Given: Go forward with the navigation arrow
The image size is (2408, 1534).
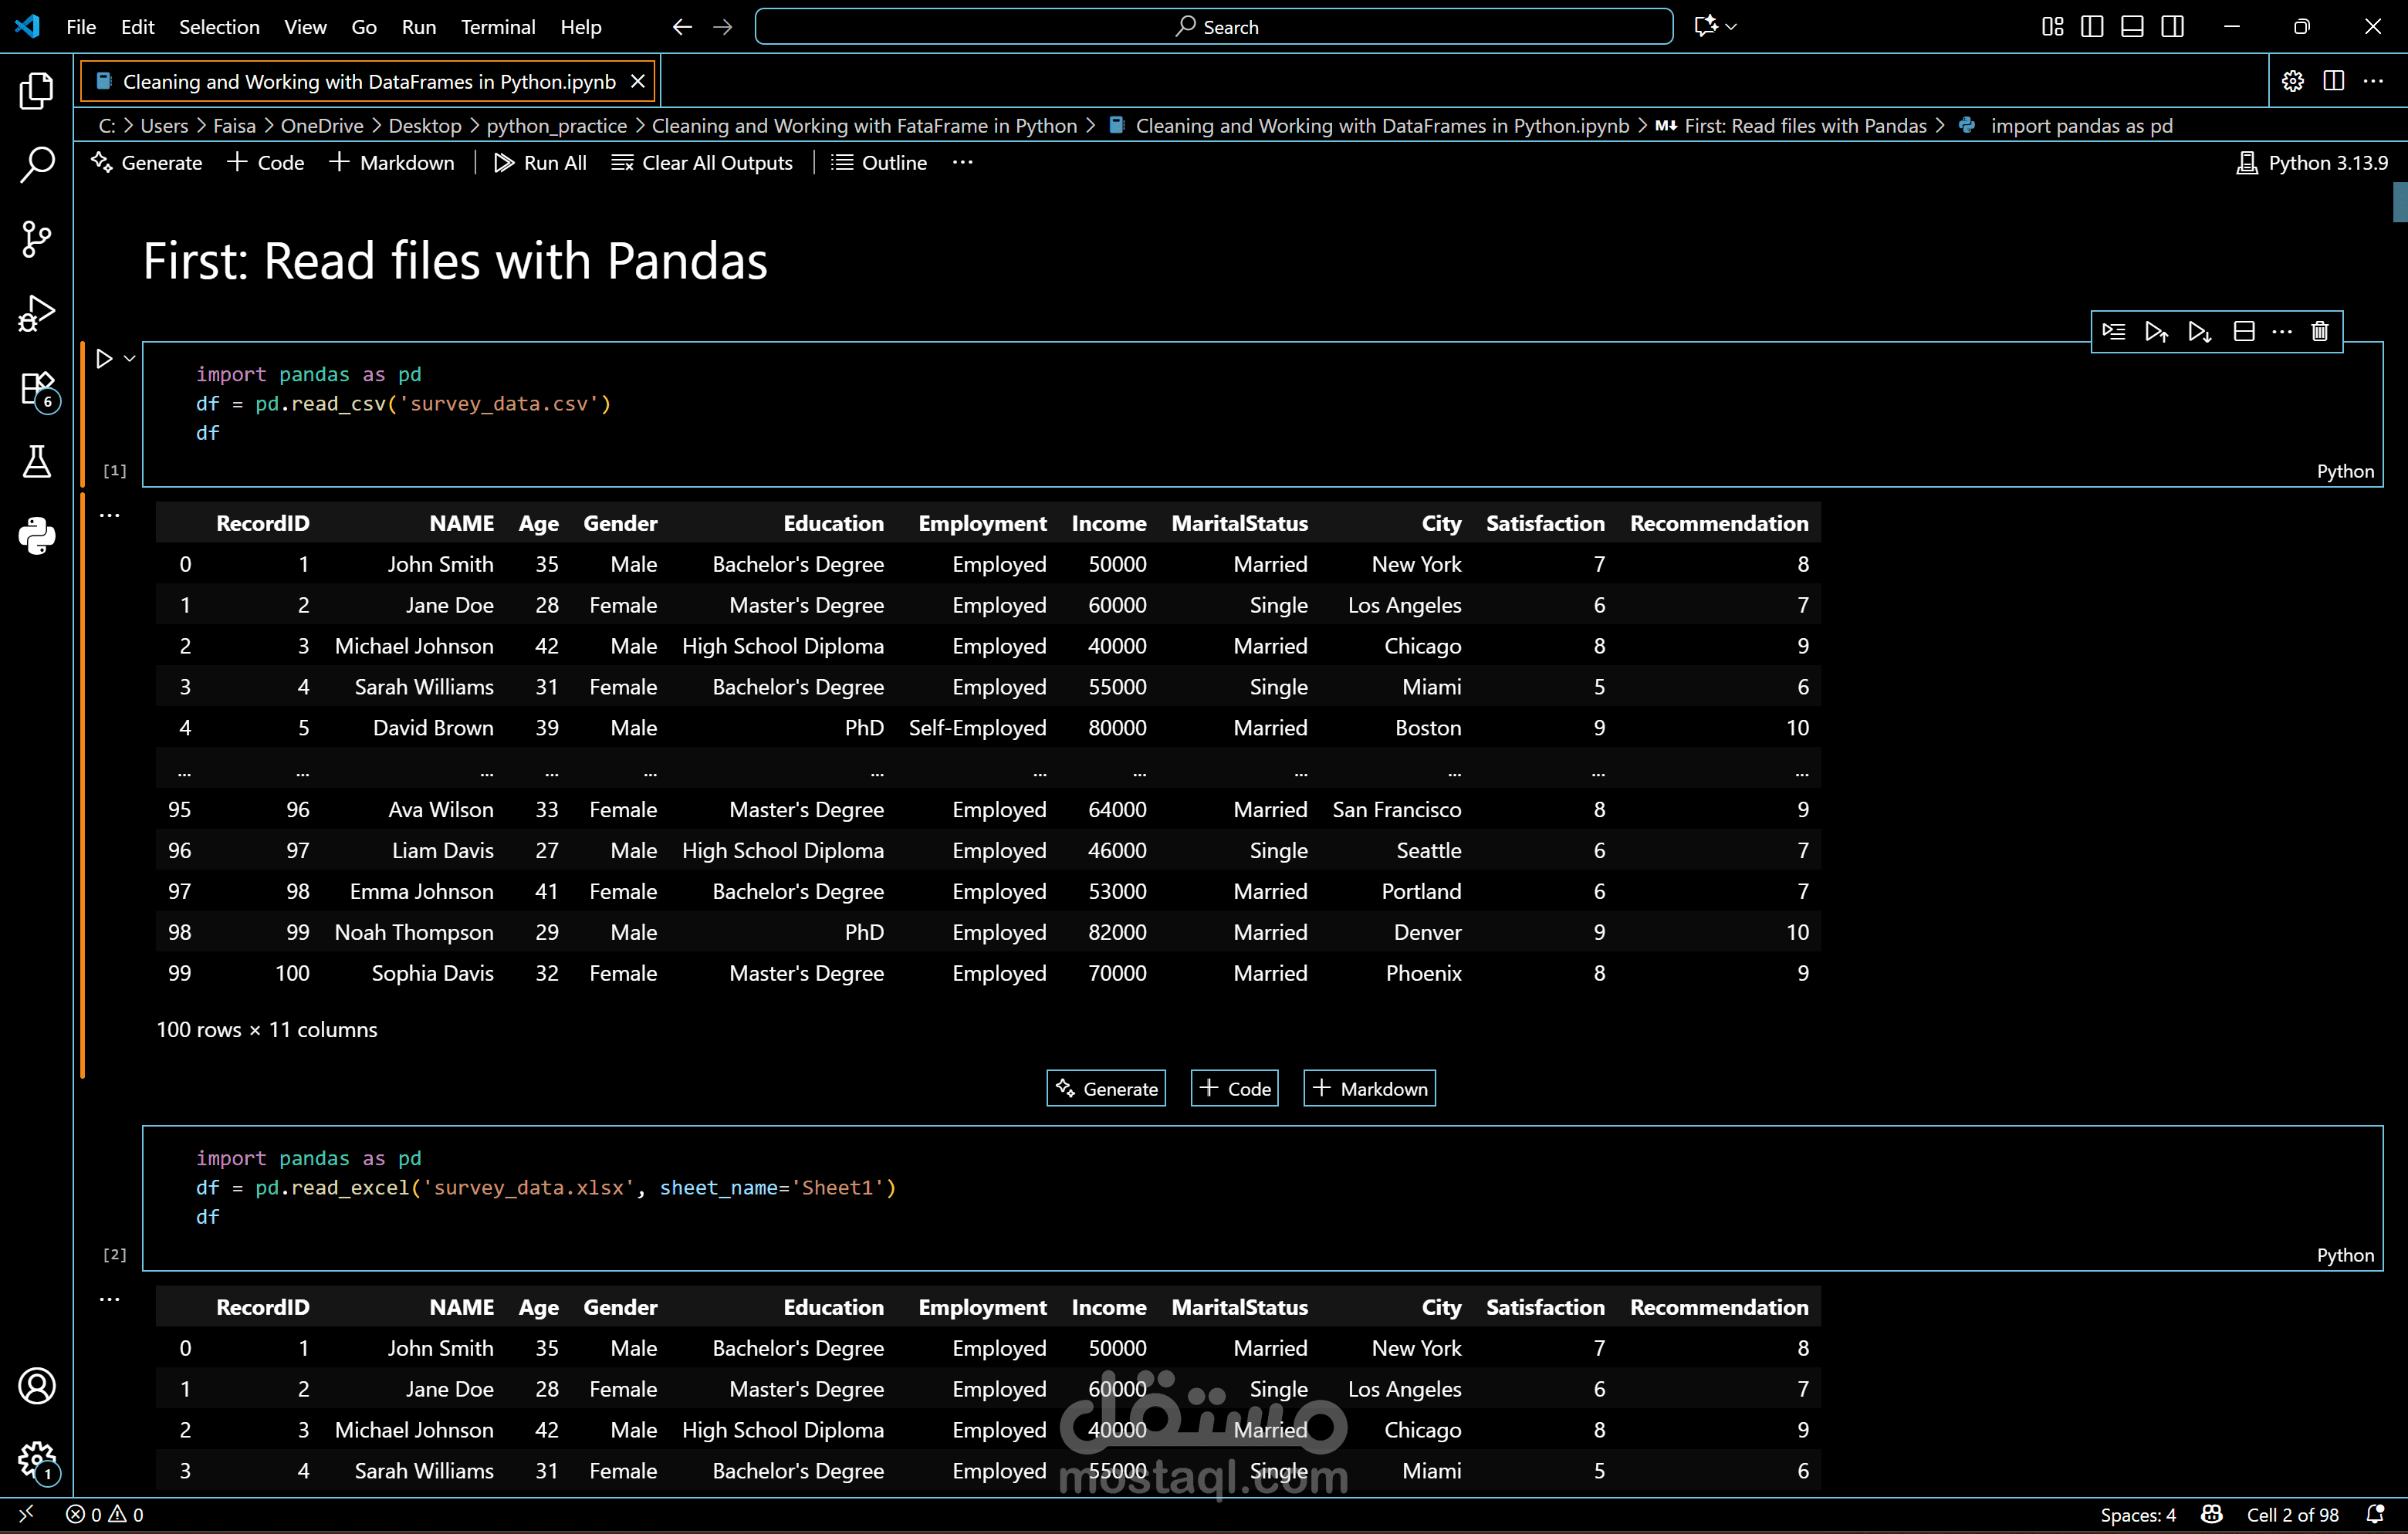Looking at the screenshot, I should pyautogui.click(x=722, y=27).
